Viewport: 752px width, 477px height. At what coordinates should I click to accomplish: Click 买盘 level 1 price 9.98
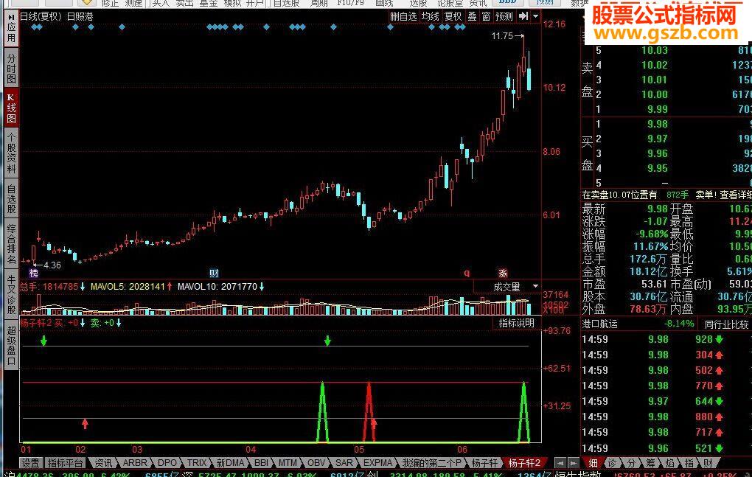pos(657,124)
